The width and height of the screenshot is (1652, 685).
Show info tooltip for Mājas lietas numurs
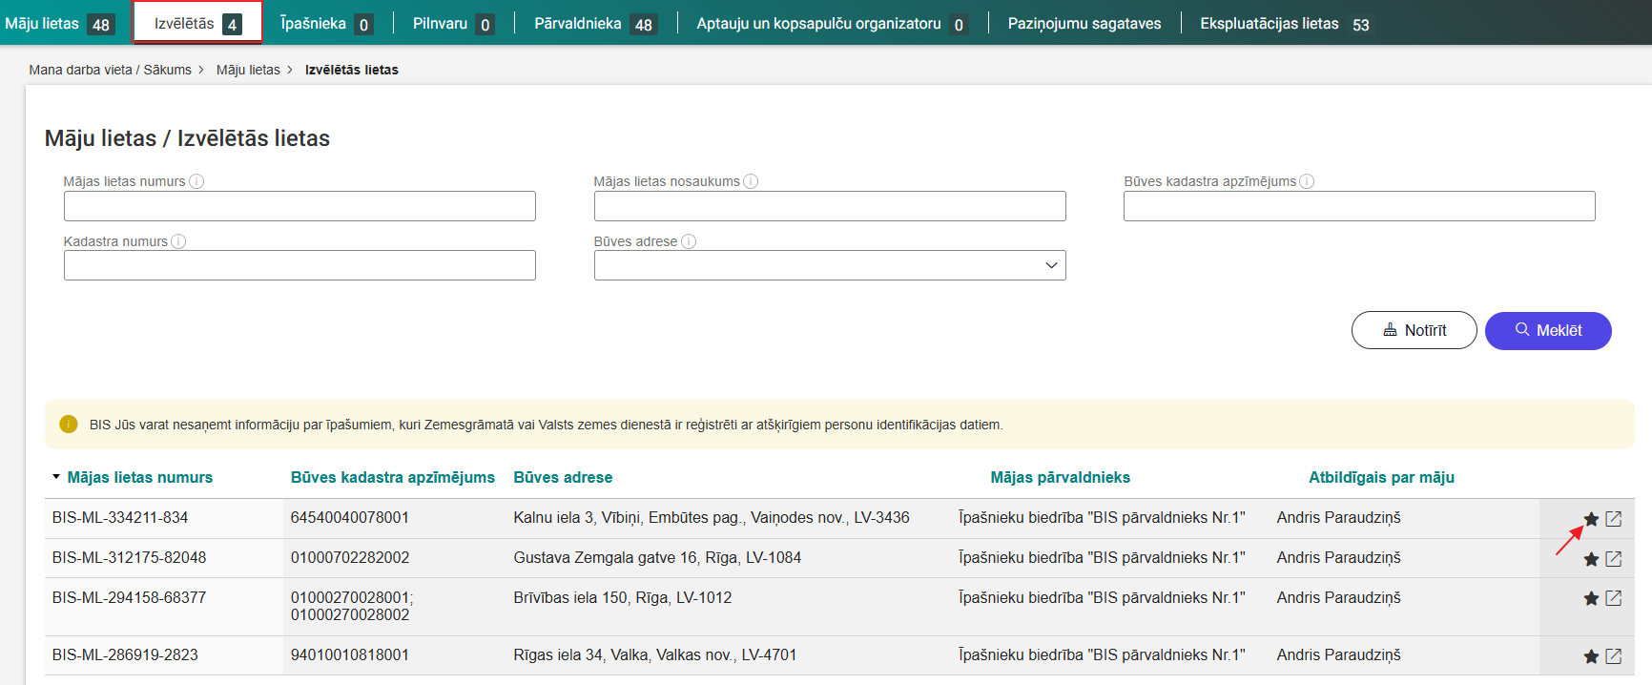[196, 181]
